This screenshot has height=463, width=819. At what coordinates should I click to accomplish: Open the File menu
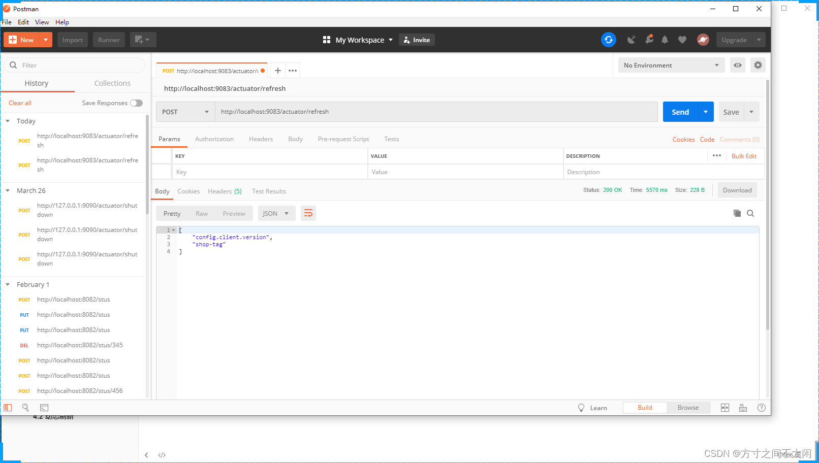pyautogui.click(x=7, y=22)
